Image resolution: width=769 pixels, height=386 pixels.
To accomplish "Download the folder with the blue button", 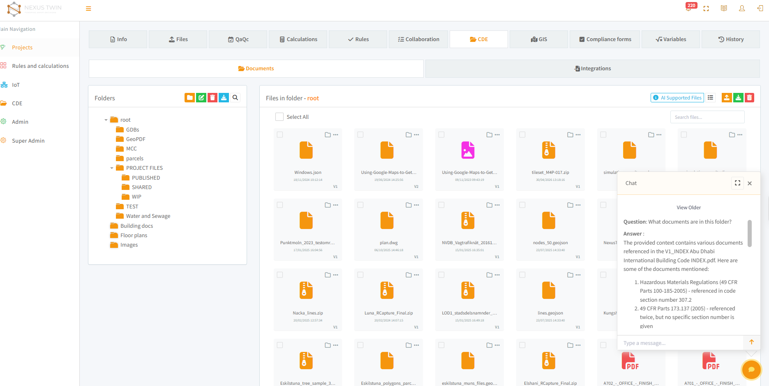I will (x=224, y=97).
